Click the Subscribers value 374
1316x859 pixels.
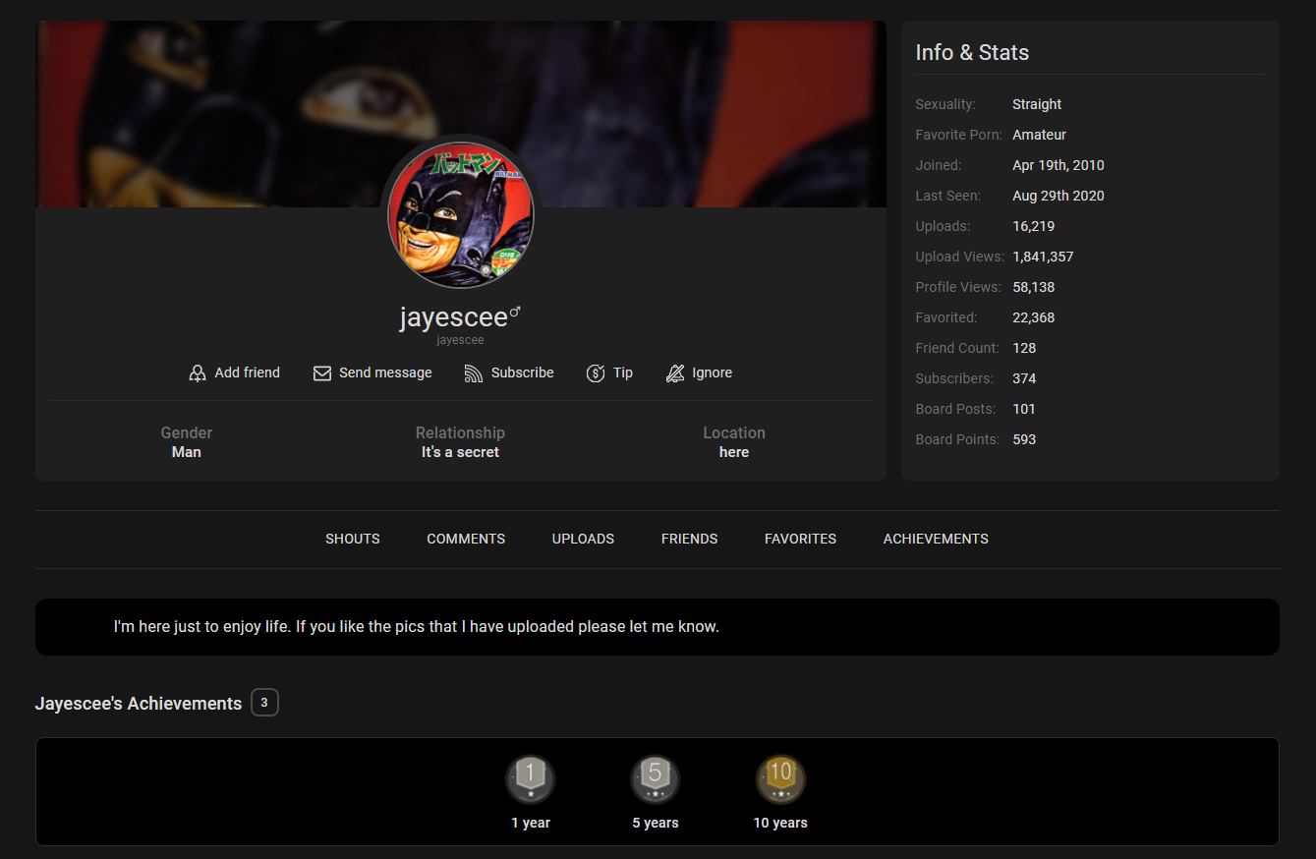click(1024, 378)
